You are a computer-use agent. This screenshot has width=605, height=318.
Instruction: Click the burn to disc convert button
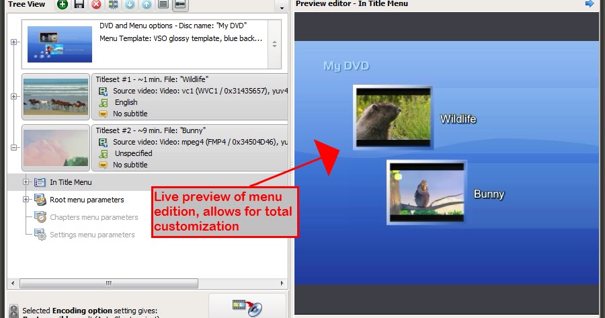[247, 307]
